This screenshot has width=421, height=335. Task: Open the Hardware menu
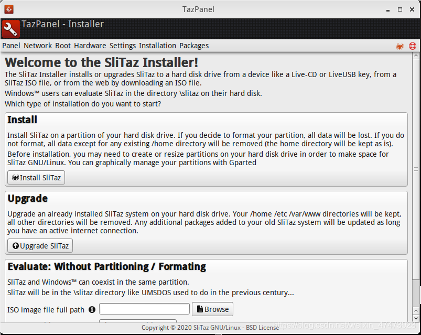tap(90, 46)
